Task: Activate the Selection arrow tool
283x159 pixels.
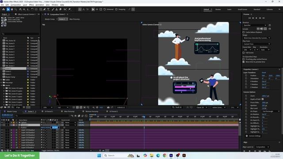Action: 8,9
